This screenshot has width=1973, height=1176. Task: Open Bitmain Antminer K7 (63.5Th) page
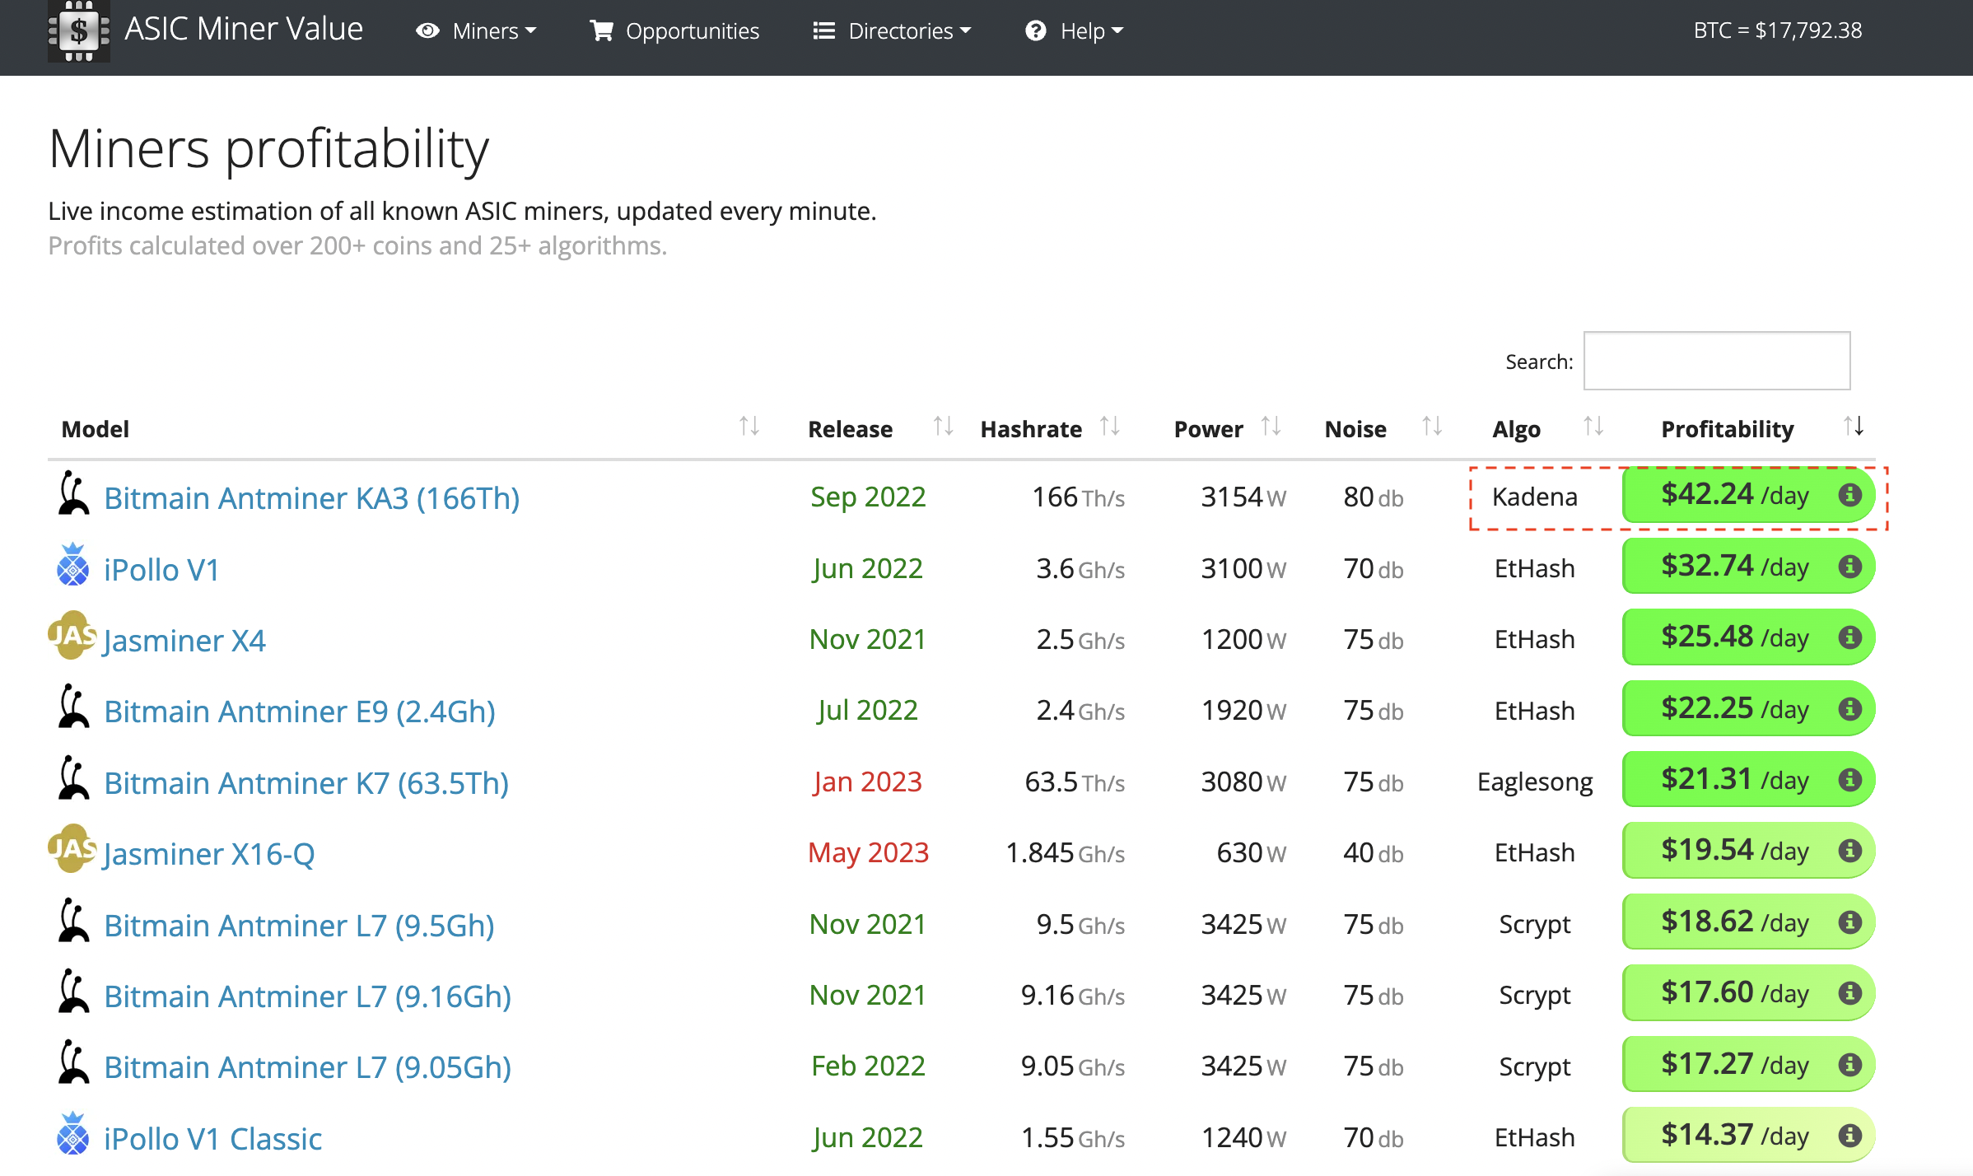(x=306, y=783)
